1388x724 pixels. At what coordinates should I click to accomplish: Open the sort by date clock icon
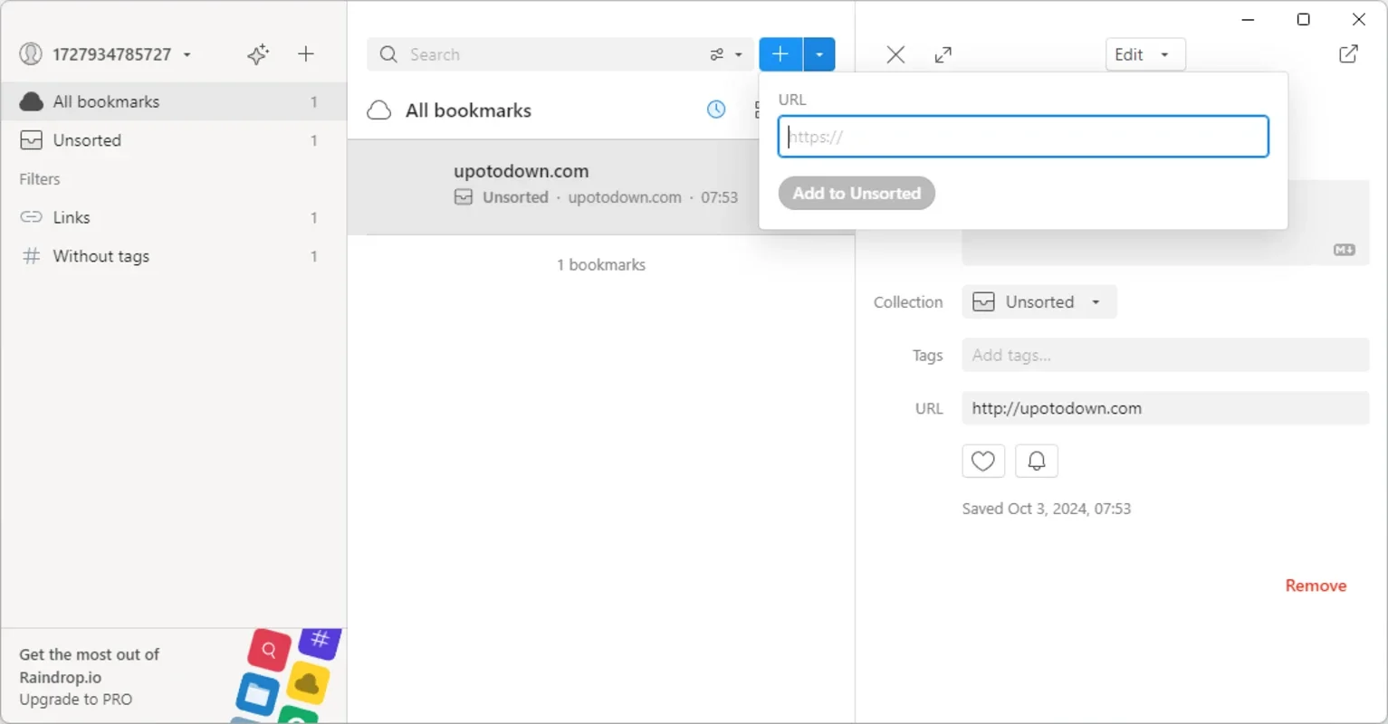[716, 110]
